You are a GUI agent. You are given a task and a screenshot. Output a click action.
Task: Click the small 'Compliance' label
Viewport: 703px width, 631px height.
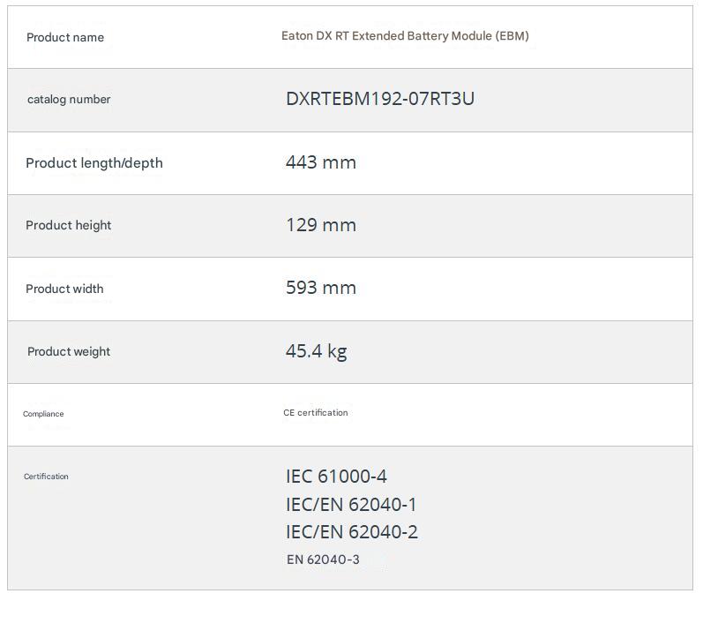[43, 414]
